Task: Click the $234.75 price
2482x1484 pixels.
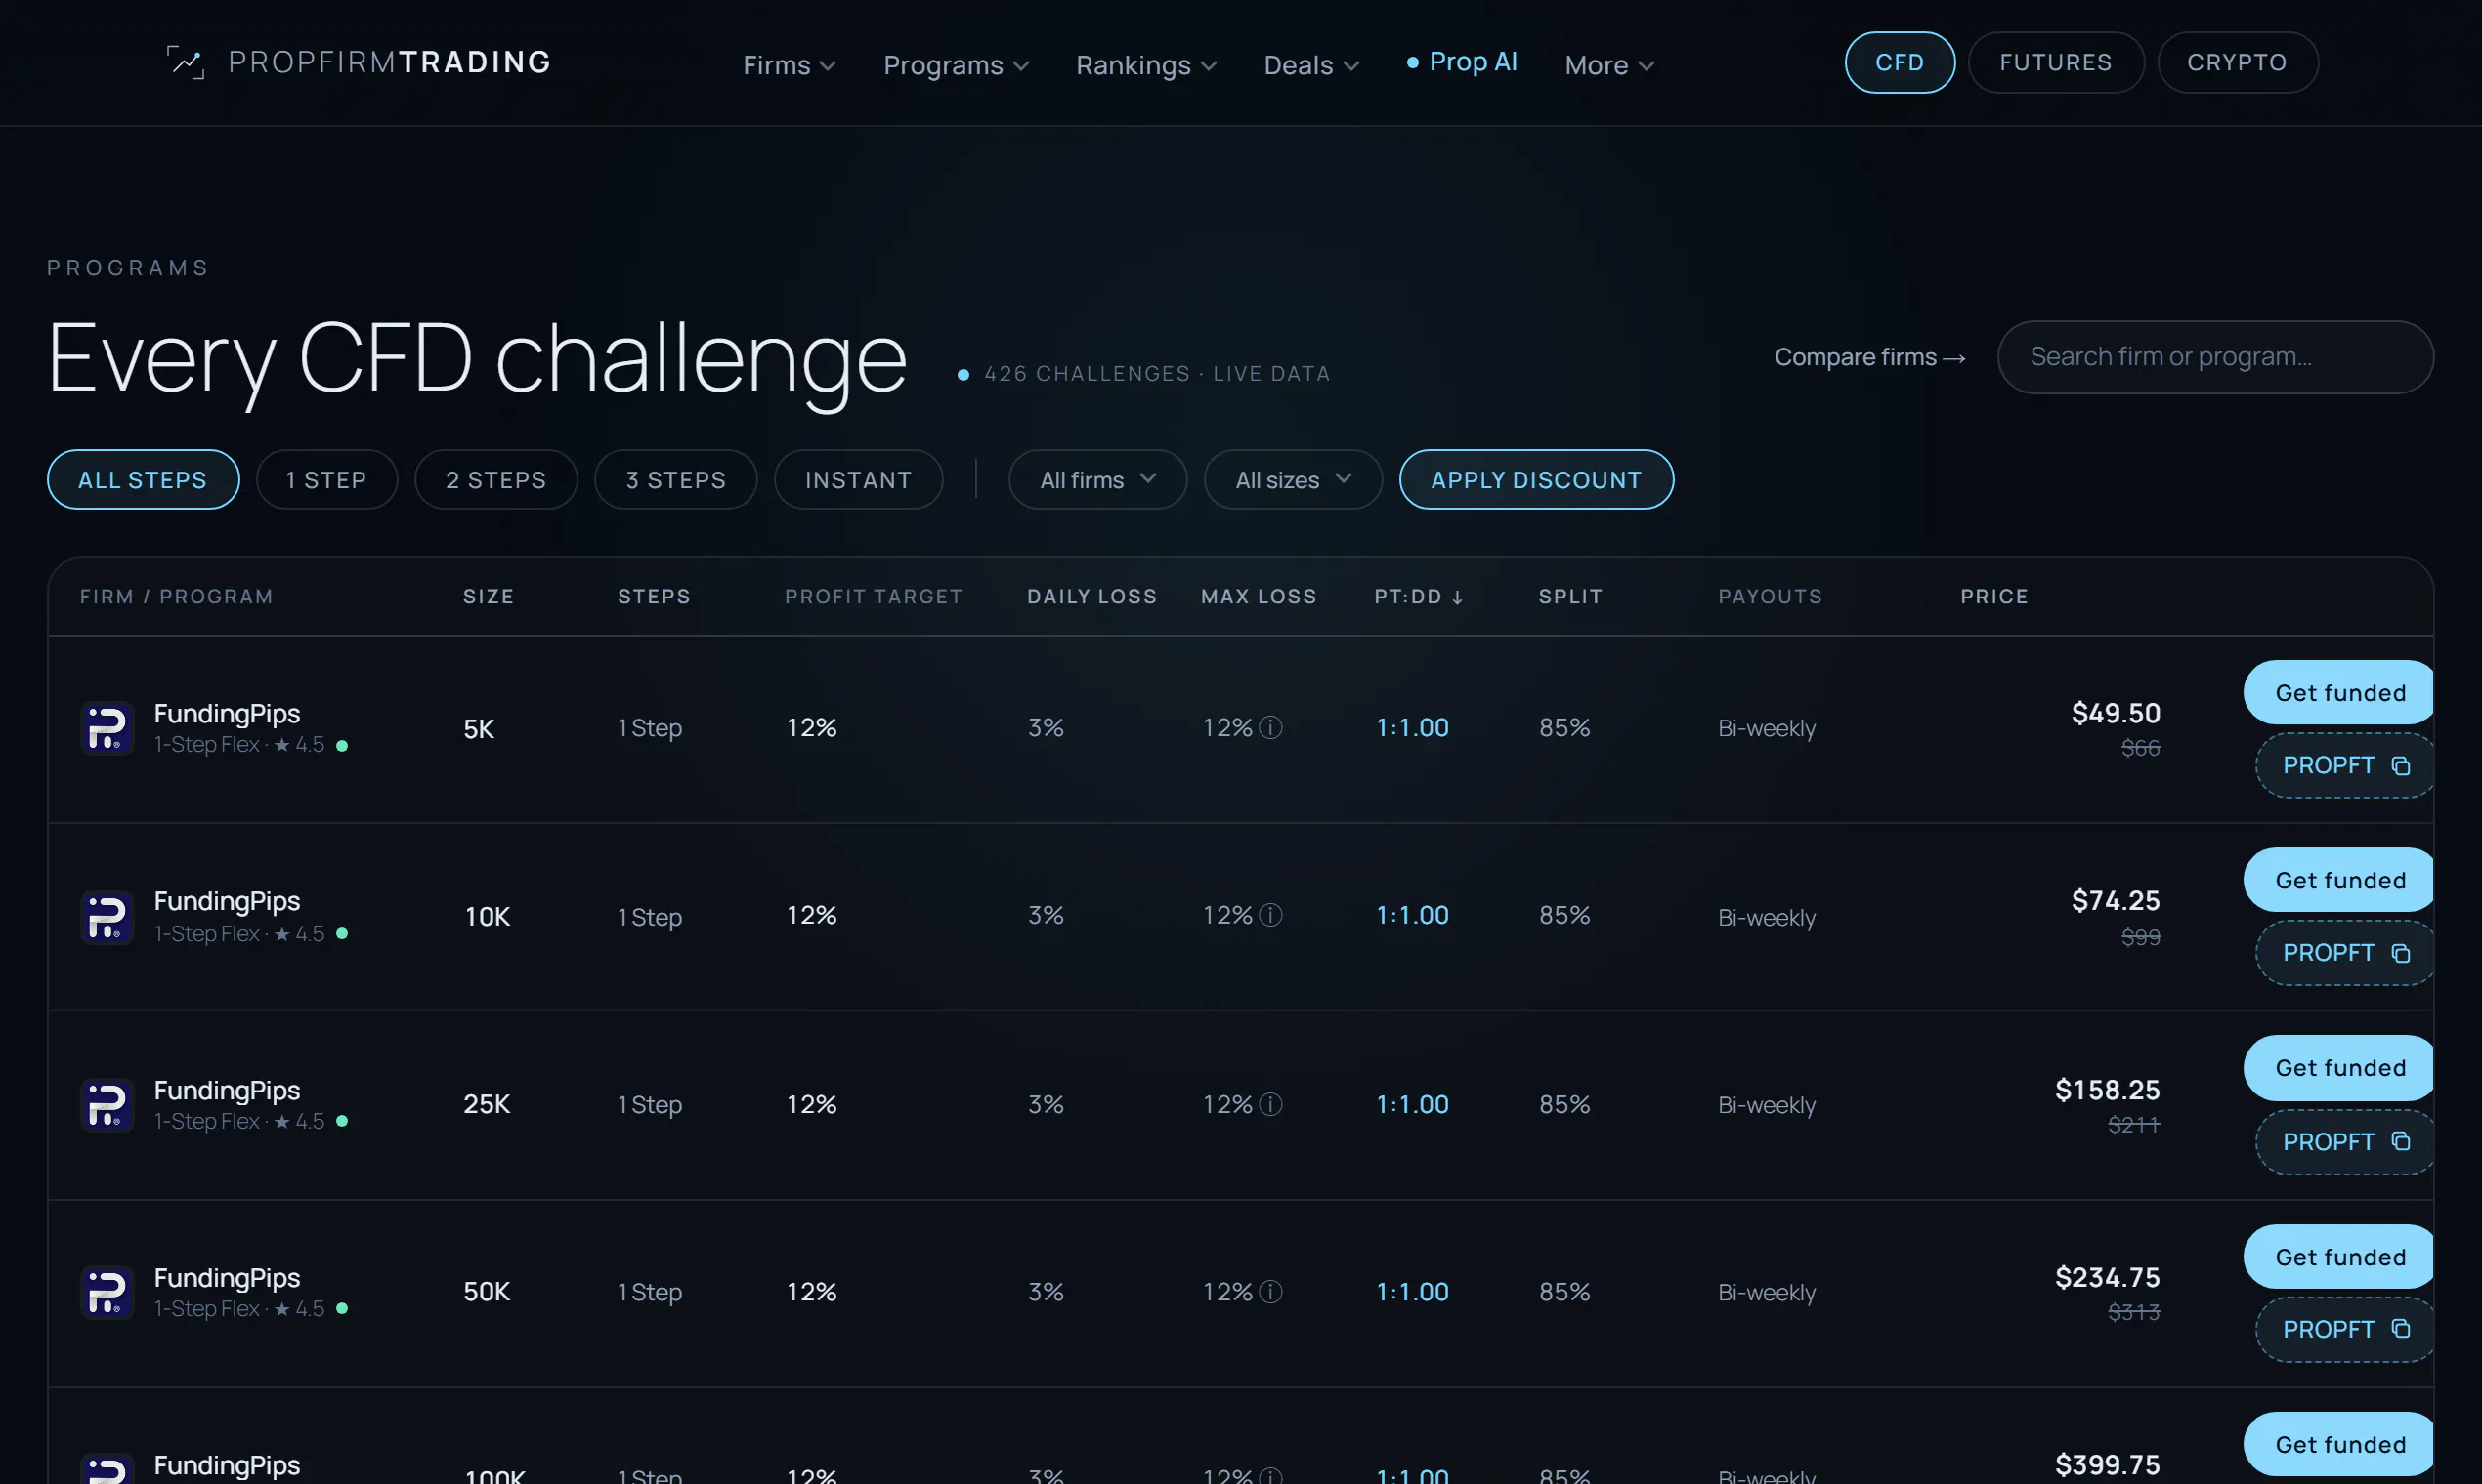Action: (2108, 1278)
